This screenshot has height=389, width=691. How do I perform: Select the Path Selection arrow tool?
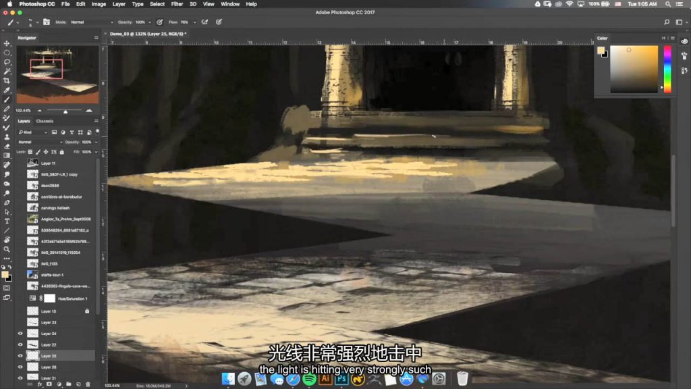[x=7, y=211]
